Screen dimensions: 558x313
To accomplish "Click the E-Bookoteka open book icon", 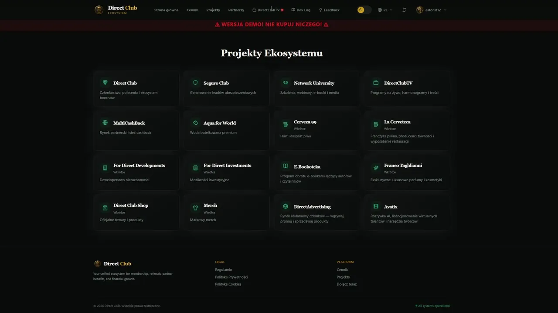I will (x=286, y=166).
